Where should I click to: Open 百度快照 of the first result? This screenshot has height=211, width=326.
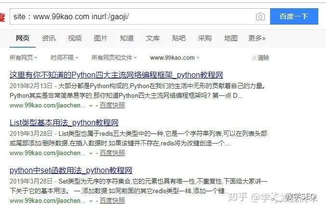pyautogui.click(x=112, y=105)
